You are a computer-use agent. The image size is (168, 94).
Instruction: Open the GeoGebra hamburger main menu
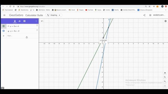click(4, 15)
